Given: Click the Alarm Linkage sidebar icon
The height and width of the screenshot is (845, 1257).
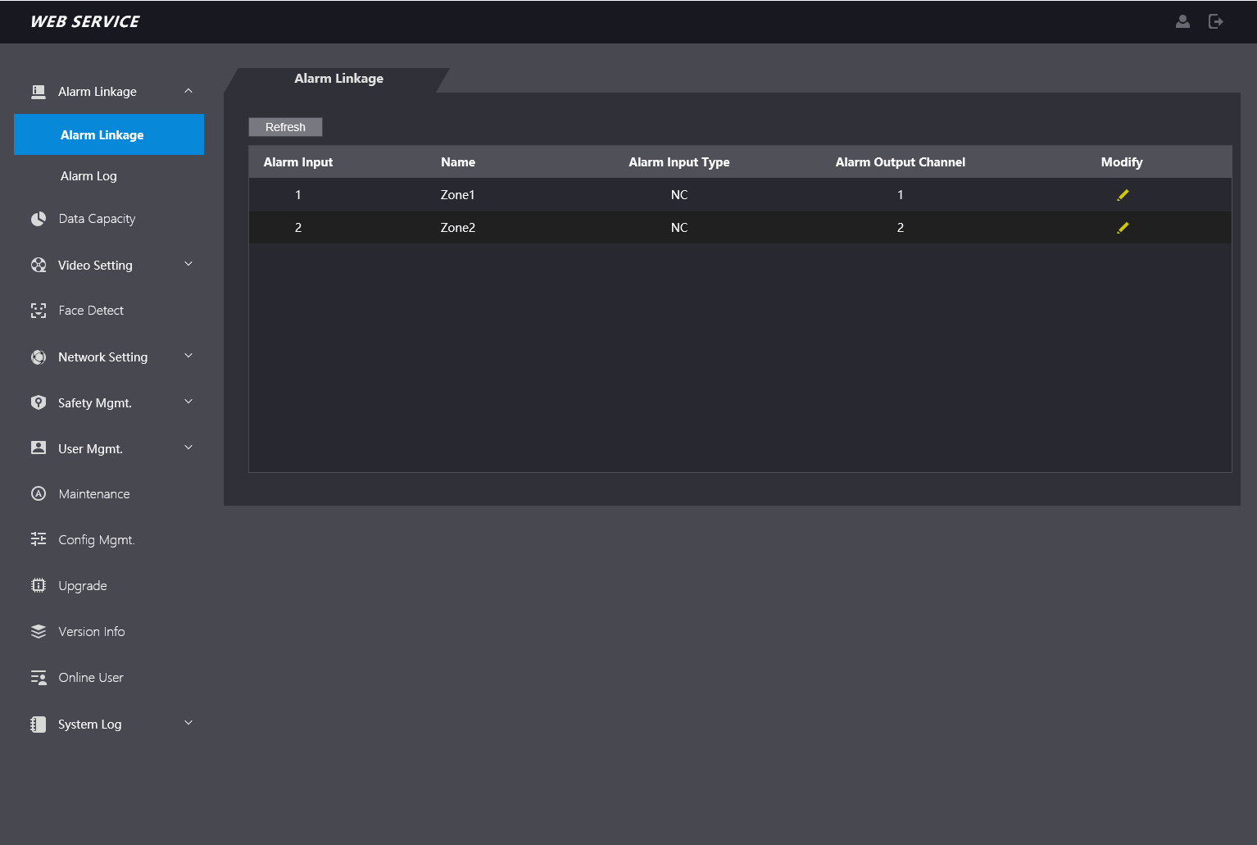Looking at the screenshot, I should [39, 92].
